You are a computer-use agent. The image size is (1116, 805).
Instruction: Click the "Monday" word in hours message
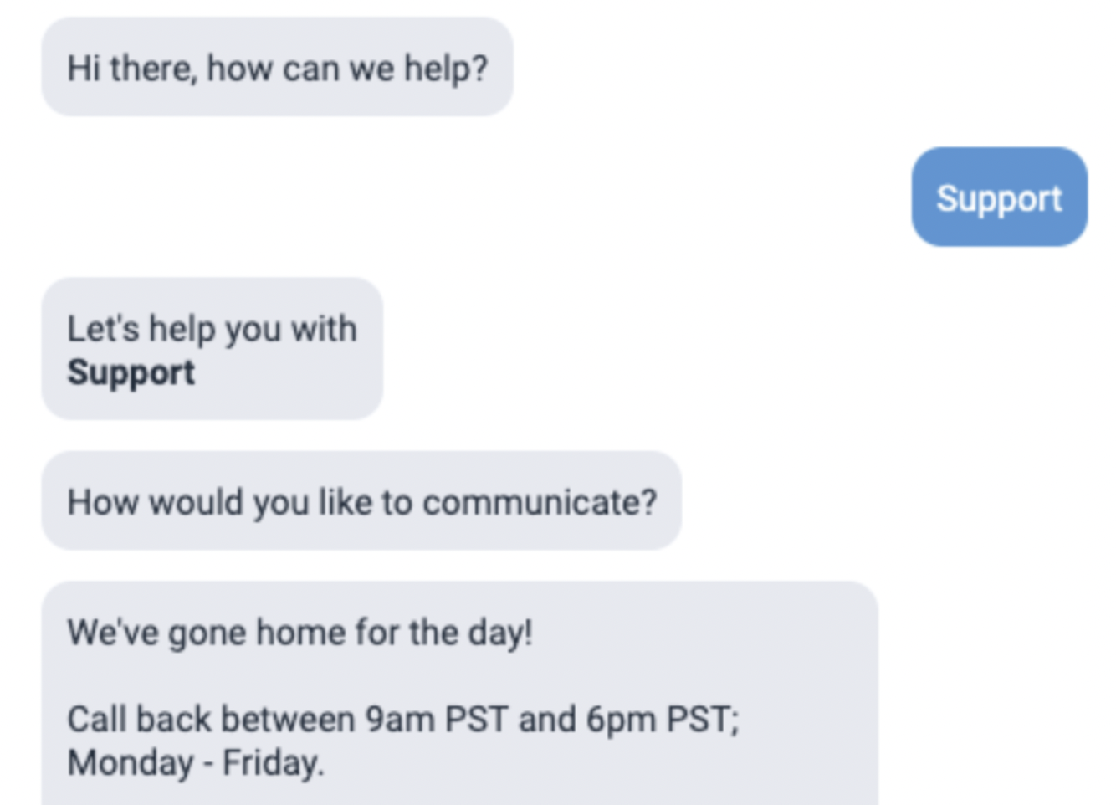tap(131, 763)
